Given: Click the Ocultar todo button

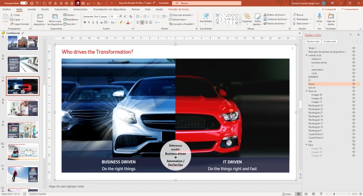Looking at the screenshot, I should coord(330,41).
